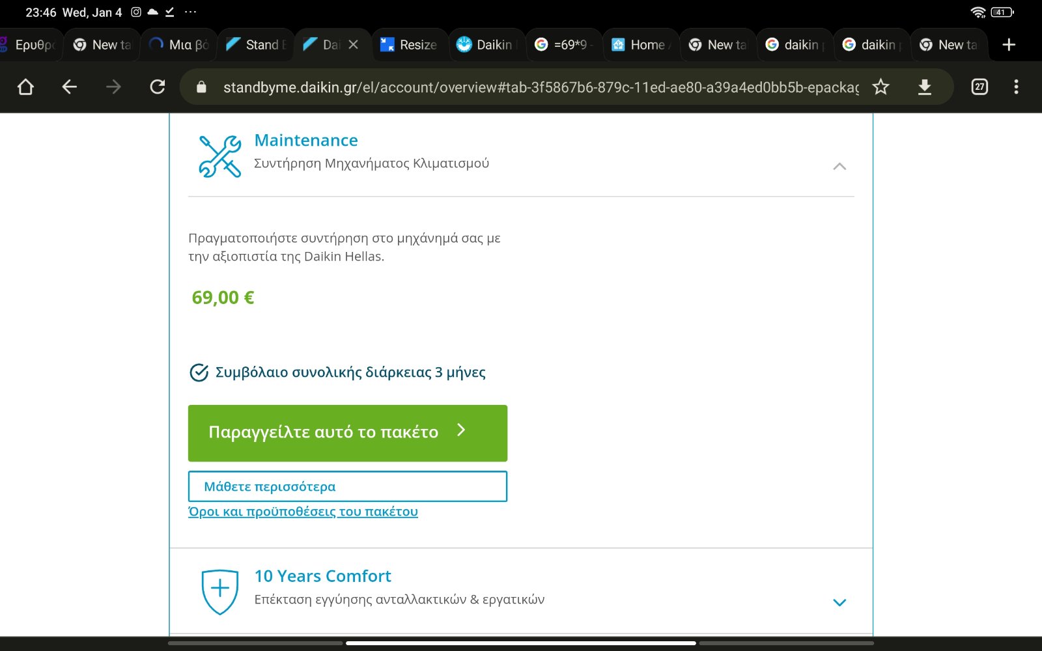
Task: Switch to the Daikin clock-icon tab
Action: [x=486, y=44]
